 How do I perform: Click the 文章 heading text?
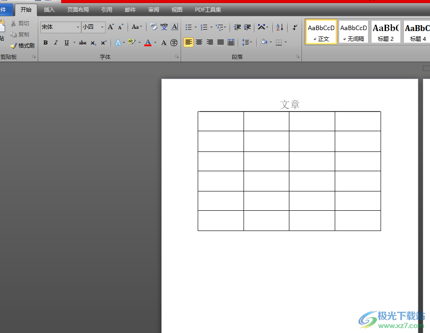[290, 105]
